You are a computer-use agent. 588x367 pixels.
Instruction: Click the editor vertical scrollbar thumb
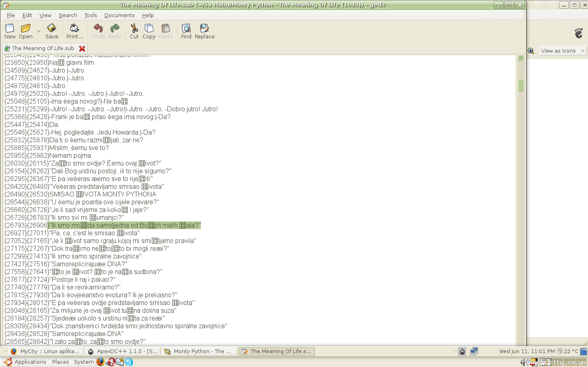521,85
